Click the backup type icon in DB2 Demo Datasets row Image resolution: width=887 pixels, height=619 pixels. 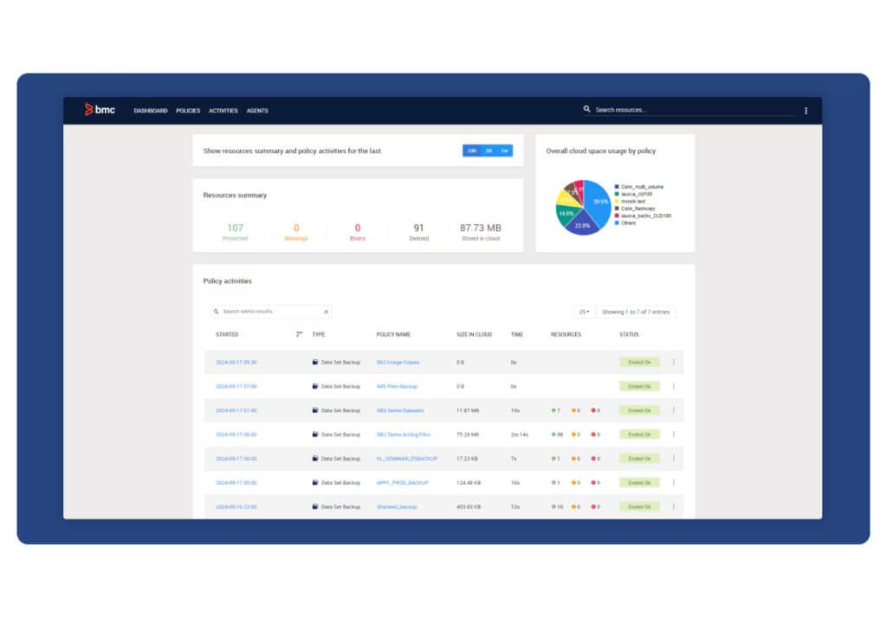tap(315, 410)
